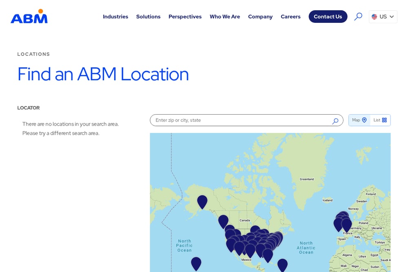Open the Solutions menu
This screenshot has height=272, width=408.
point(149,17)
